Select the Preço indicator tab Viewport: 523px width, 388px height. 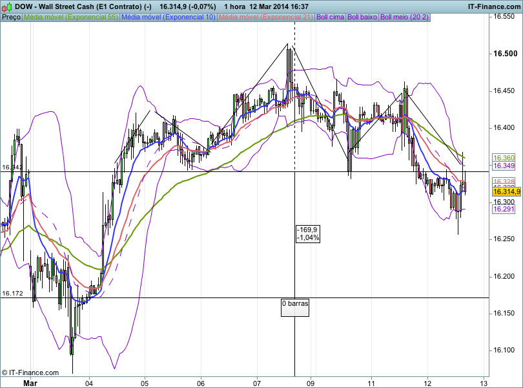tap(12, 17)
